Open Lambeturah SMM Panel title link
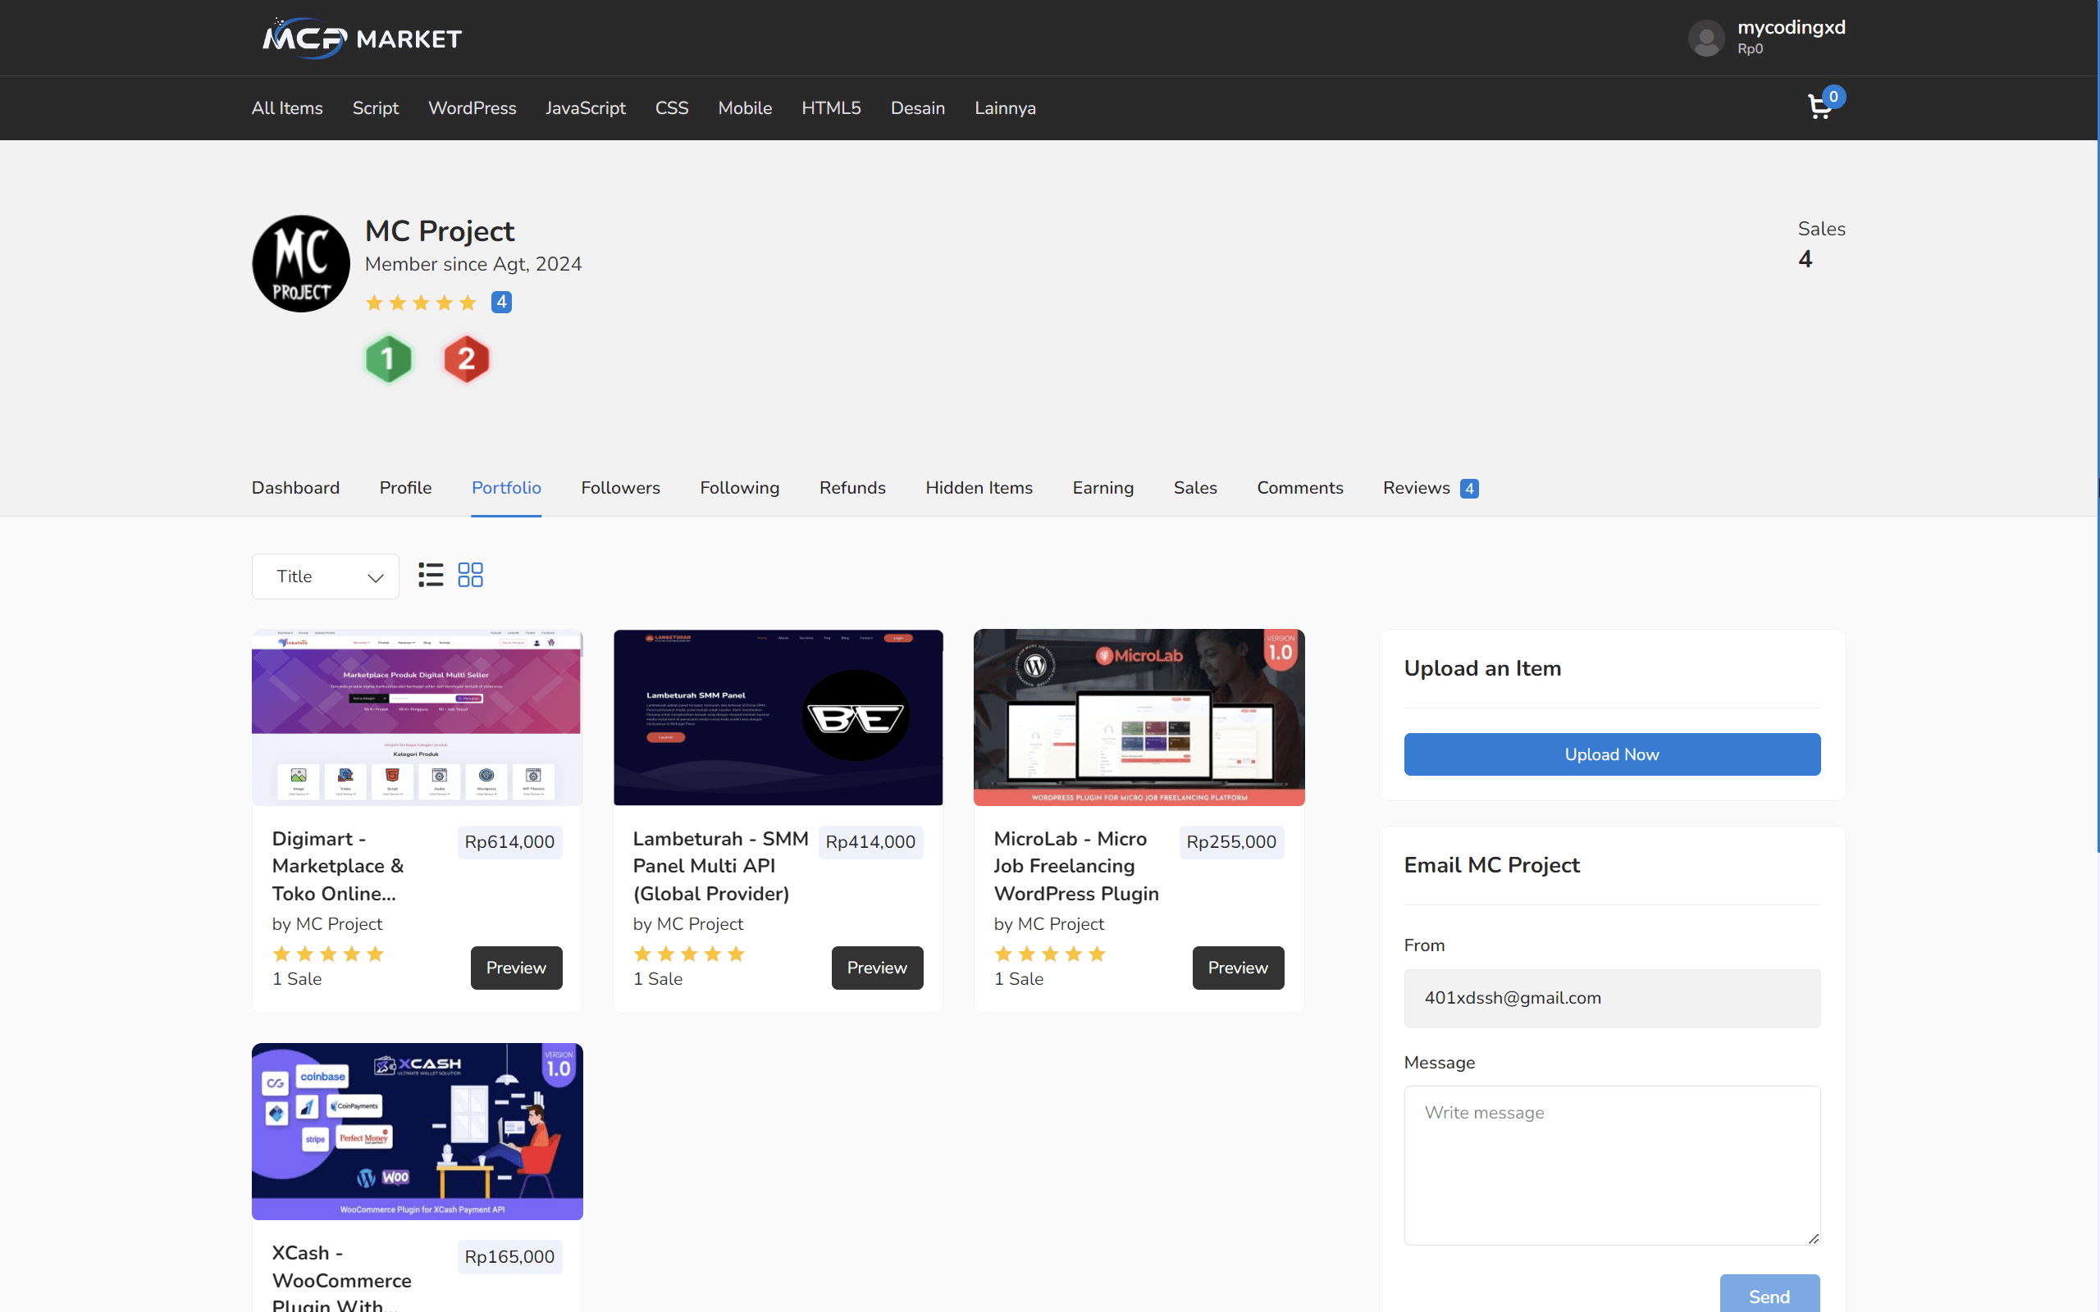The image size is (2100, 1312). (x=720, y=866)
